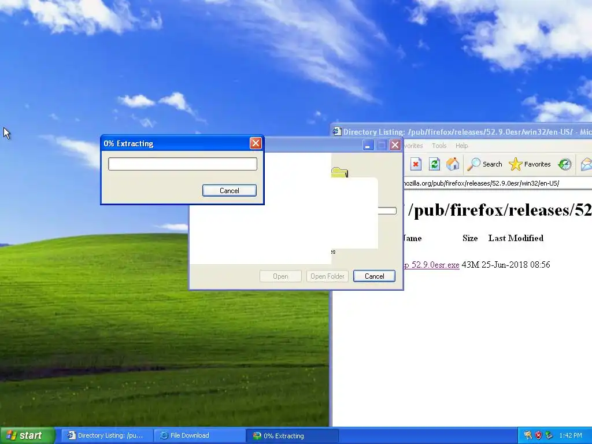Switch to Directory Listing taskbar button
The height and width of the screenshot is (444, 592).
[107, 436]
